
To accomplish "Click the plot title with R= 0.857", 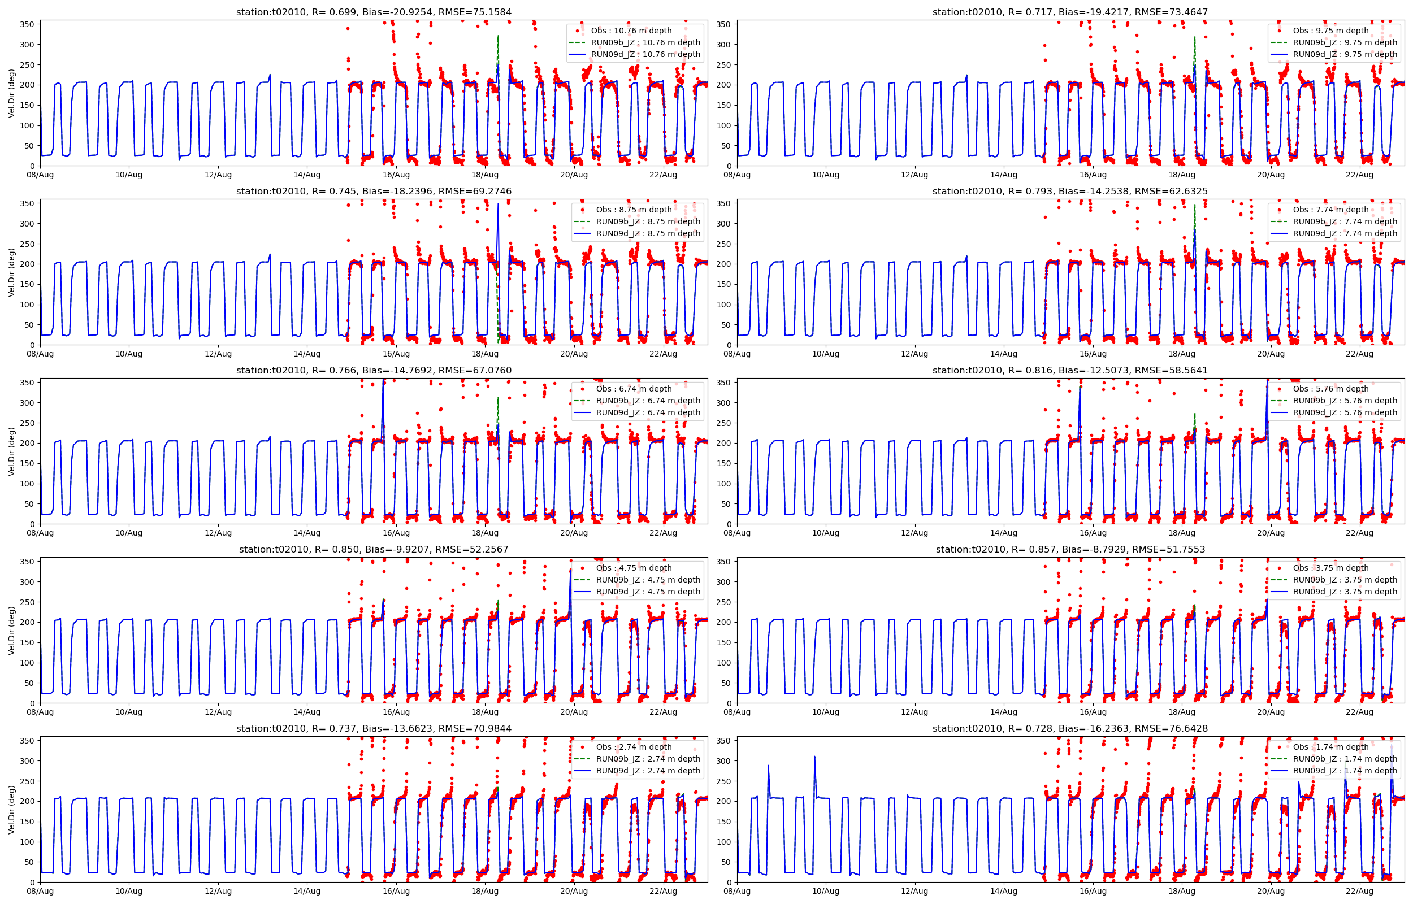I will click(x=1070, y=549).
